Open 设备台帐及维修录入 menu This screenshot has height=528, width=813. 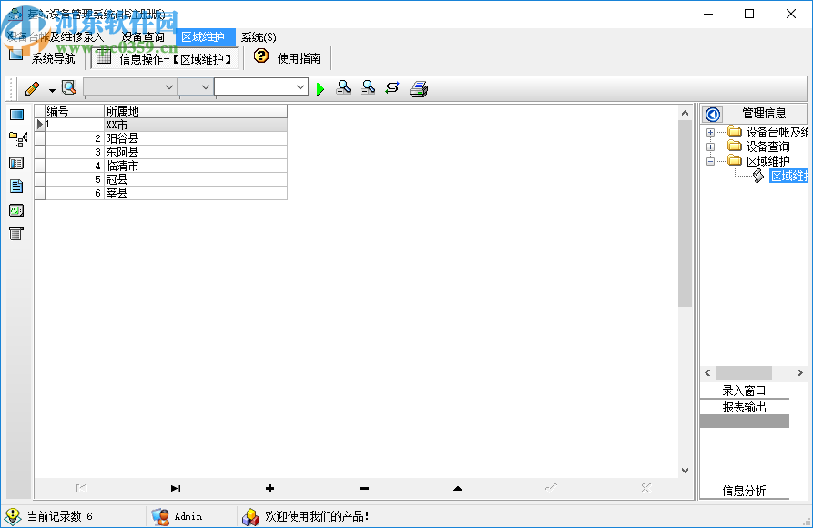pos(56,37)
